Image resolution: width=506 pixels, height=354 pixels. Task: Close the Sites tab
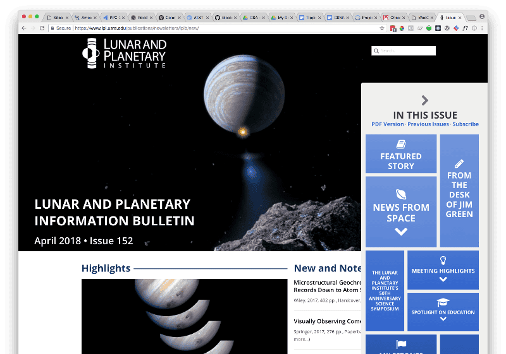pos(67,18)
